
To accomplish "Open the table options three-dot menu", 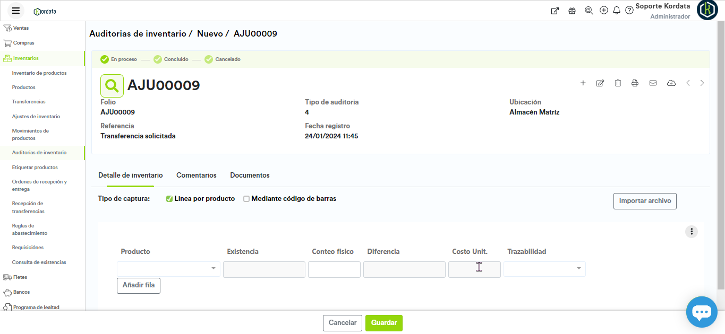I will pos(691,232).
